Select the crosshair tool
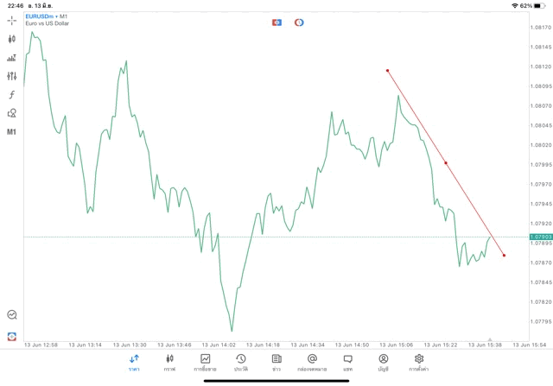This screenshot has width=553, height=386. (12, 20)
